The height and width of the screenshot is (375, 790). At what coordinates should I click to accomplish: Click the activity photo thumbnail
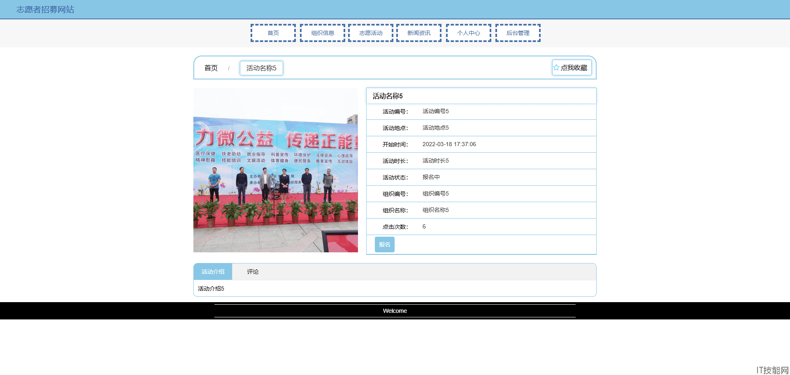click(x=276, y=170)
